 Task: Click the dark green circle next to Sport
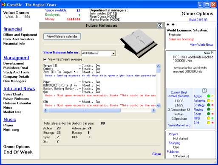point(209,114)
